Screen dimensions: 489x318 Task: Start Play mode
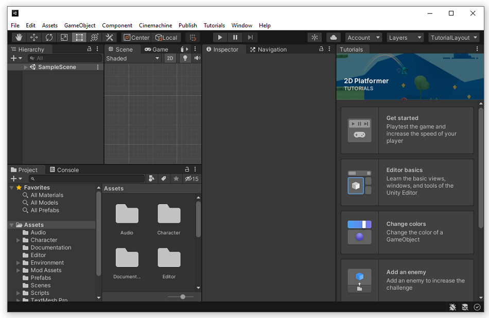point(220,38)
